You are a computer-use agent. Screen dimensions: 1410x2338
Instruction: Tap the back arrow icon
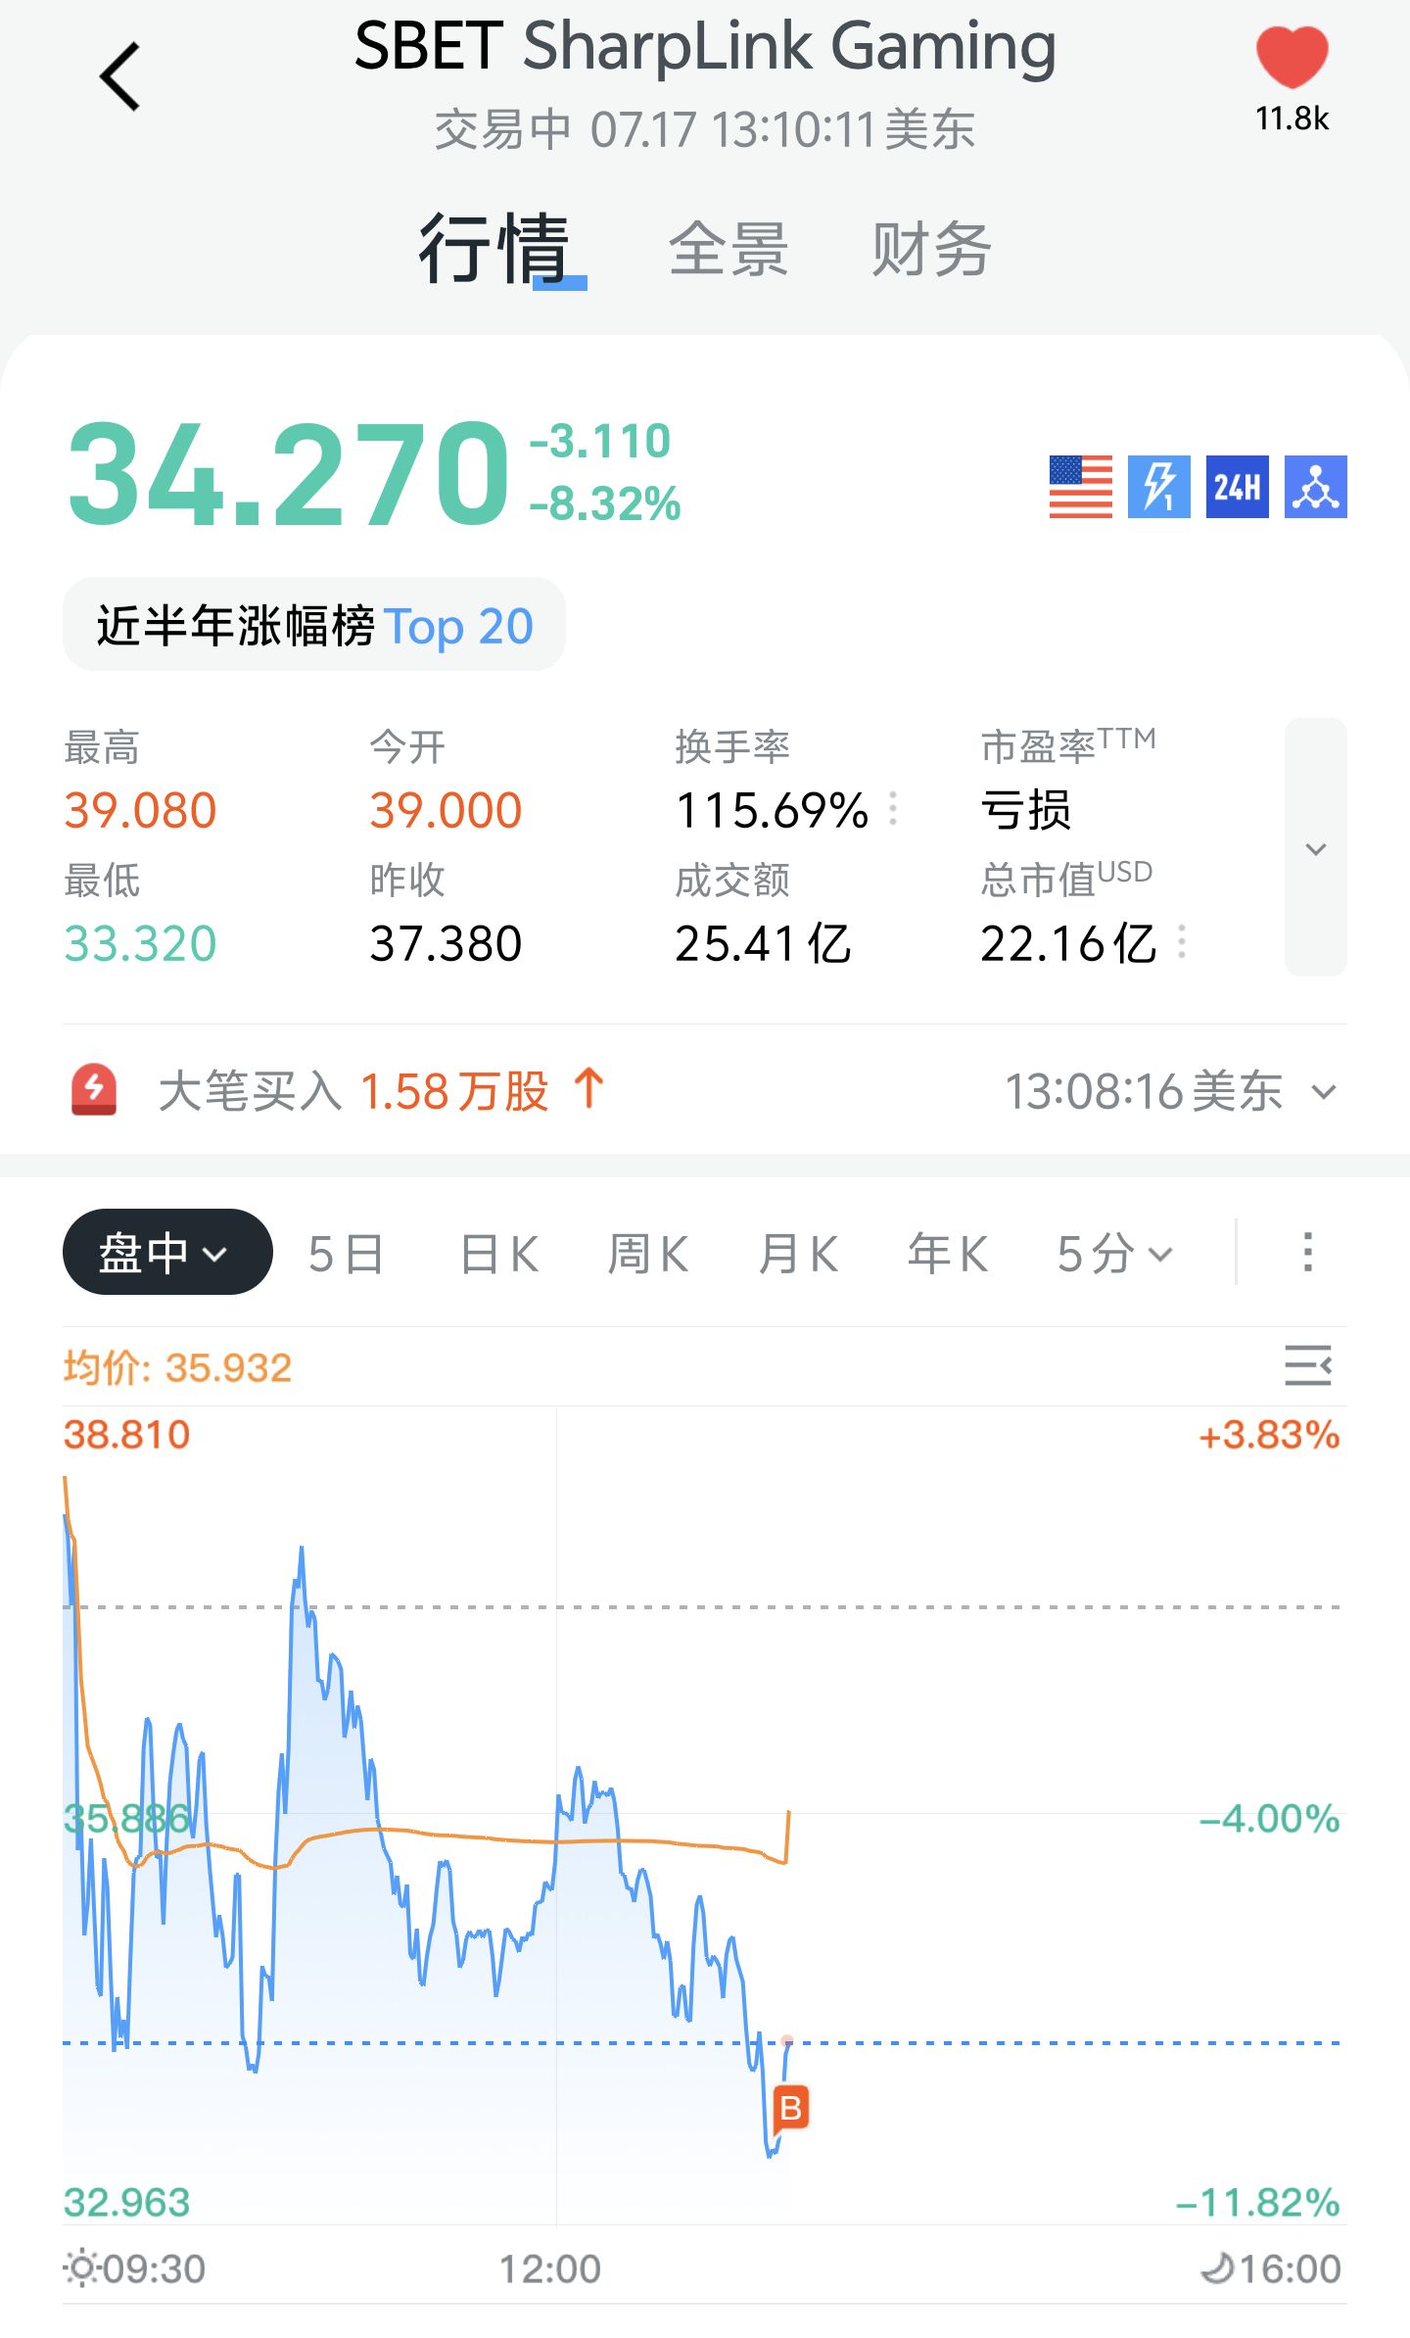(120, 76)
